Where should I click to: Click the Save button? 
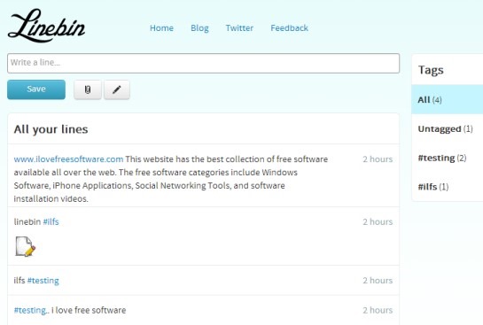(36, 89)
